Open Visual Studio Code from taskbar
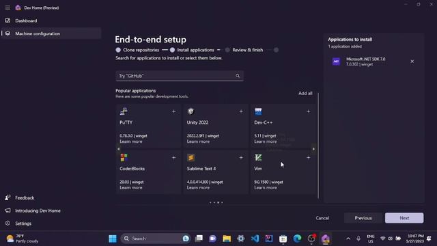 click(x=255, y=238)
